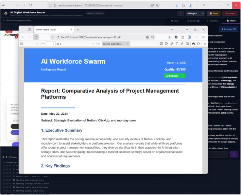Select the signature tool in PDF toolbar
This screenshot has width=241, height=195.
coord(166,44)
